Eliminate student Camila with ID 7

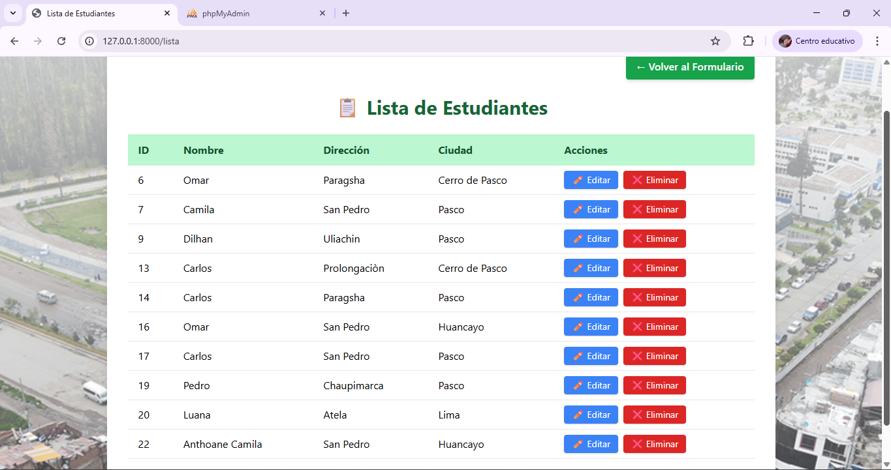tap(655, 209)
